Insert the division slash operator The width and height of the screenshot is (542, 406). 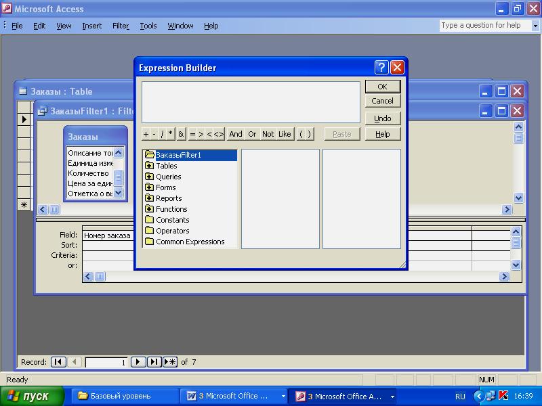click(x=162, y=134)
